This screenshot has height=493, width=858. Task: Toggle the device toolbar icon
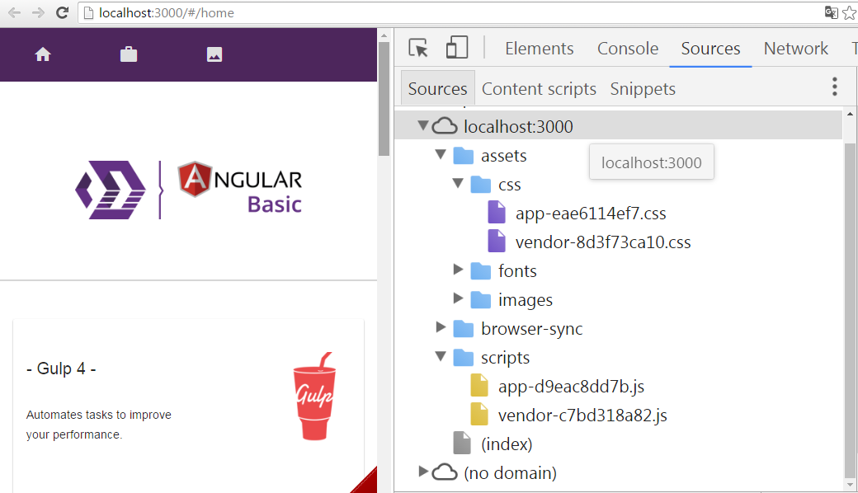tap(457, 48)
